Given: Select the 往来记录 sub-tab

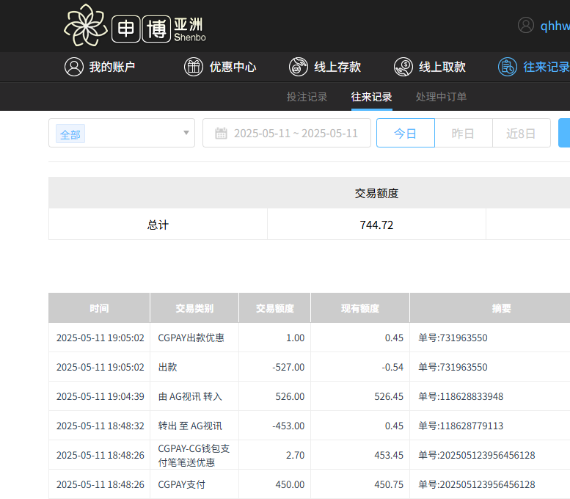Looking at the screenshot, I should coord(371,97).
